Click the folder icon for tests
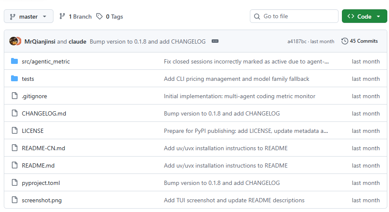The height and width of the screenshot is (212, 389). [14, 78]
